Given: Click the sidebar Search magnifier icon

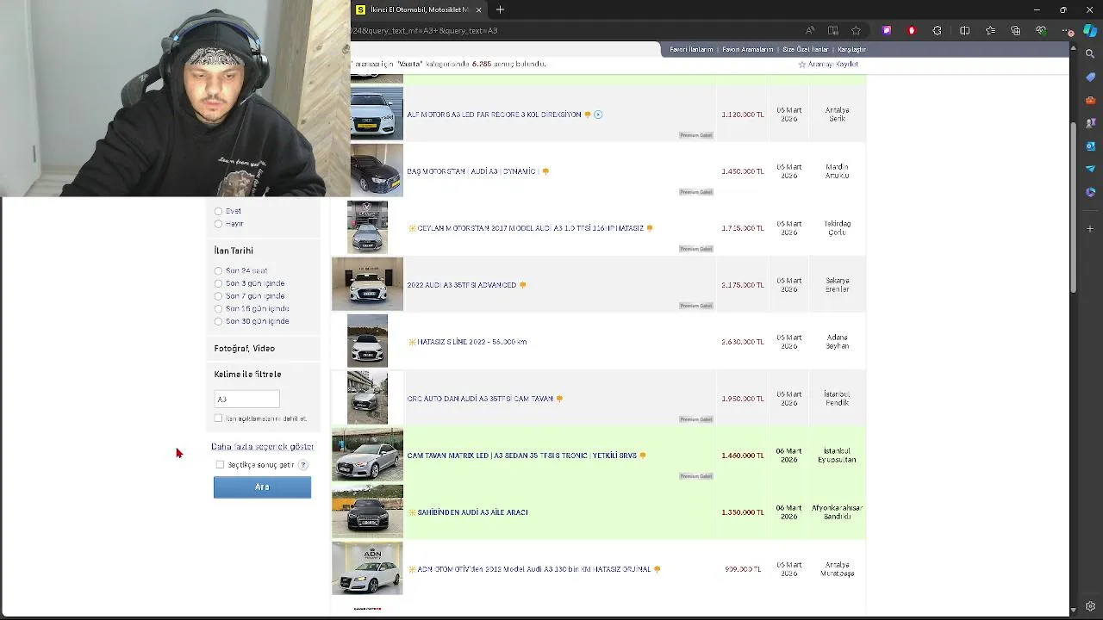Looking at the screenshot, I should tap(1090, 53).
